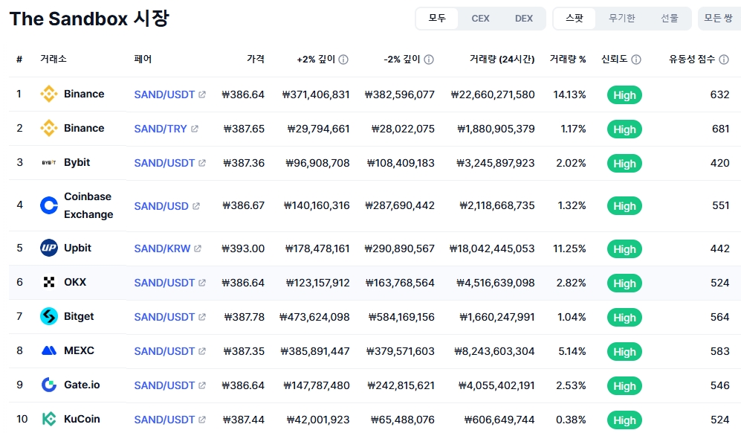Switch to the CEX tab
741x433 pixels.
tap(480, 19)
